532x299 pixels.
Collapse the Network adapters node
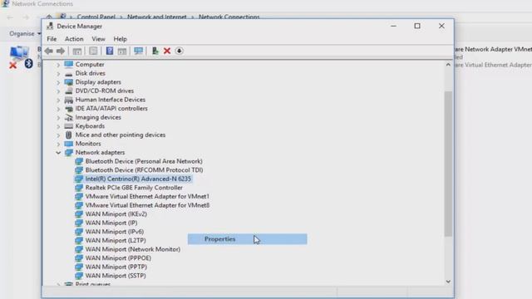[58, 153]
